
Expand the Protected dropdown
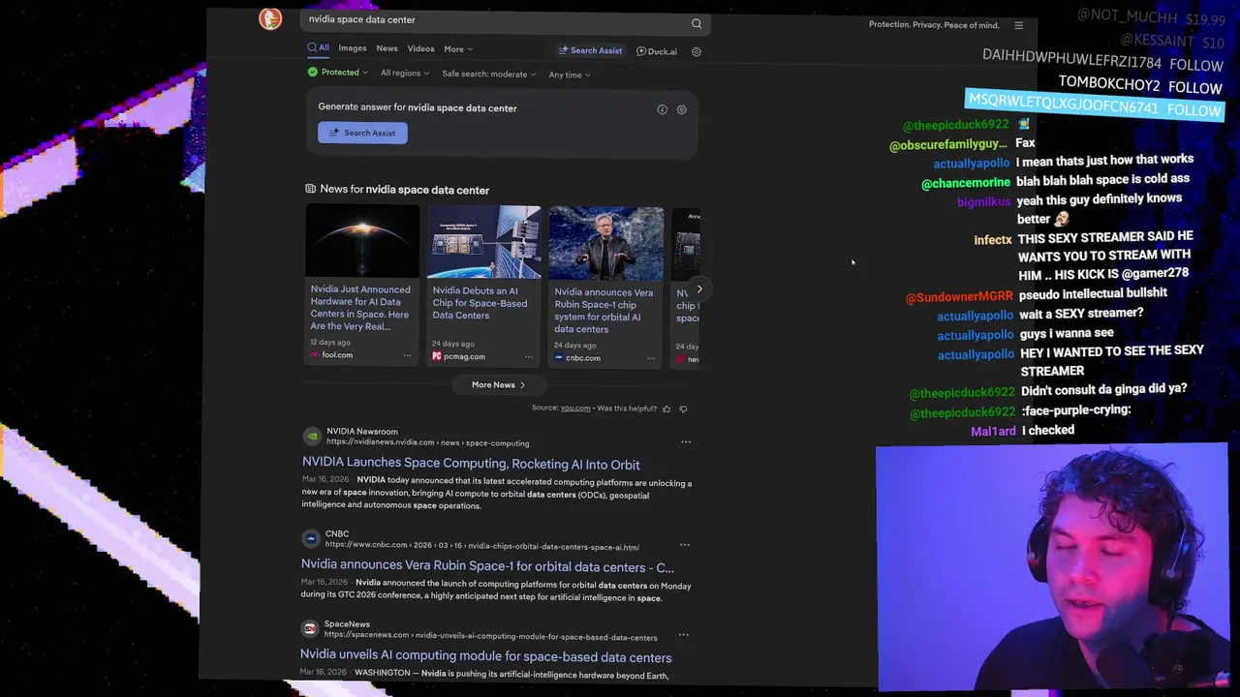click(338, 73)
